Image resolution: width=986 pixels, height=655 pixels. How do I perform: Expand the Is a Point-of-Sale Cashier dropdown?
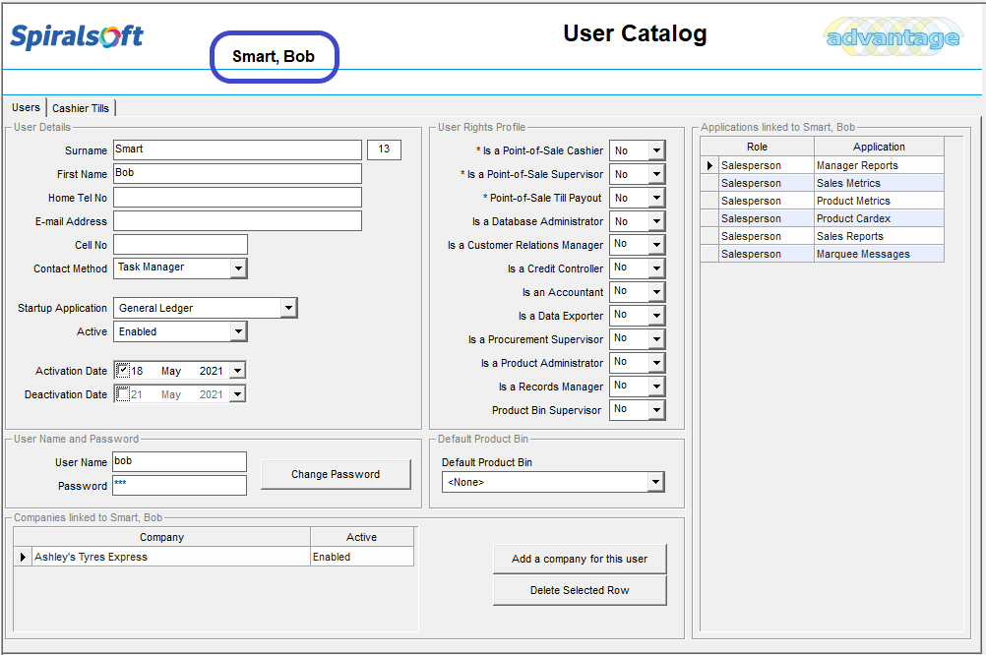point(656,150)
